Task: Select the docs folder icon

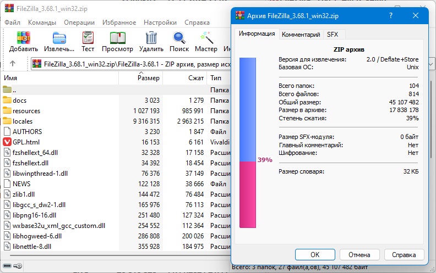Action: pos(7,100)
